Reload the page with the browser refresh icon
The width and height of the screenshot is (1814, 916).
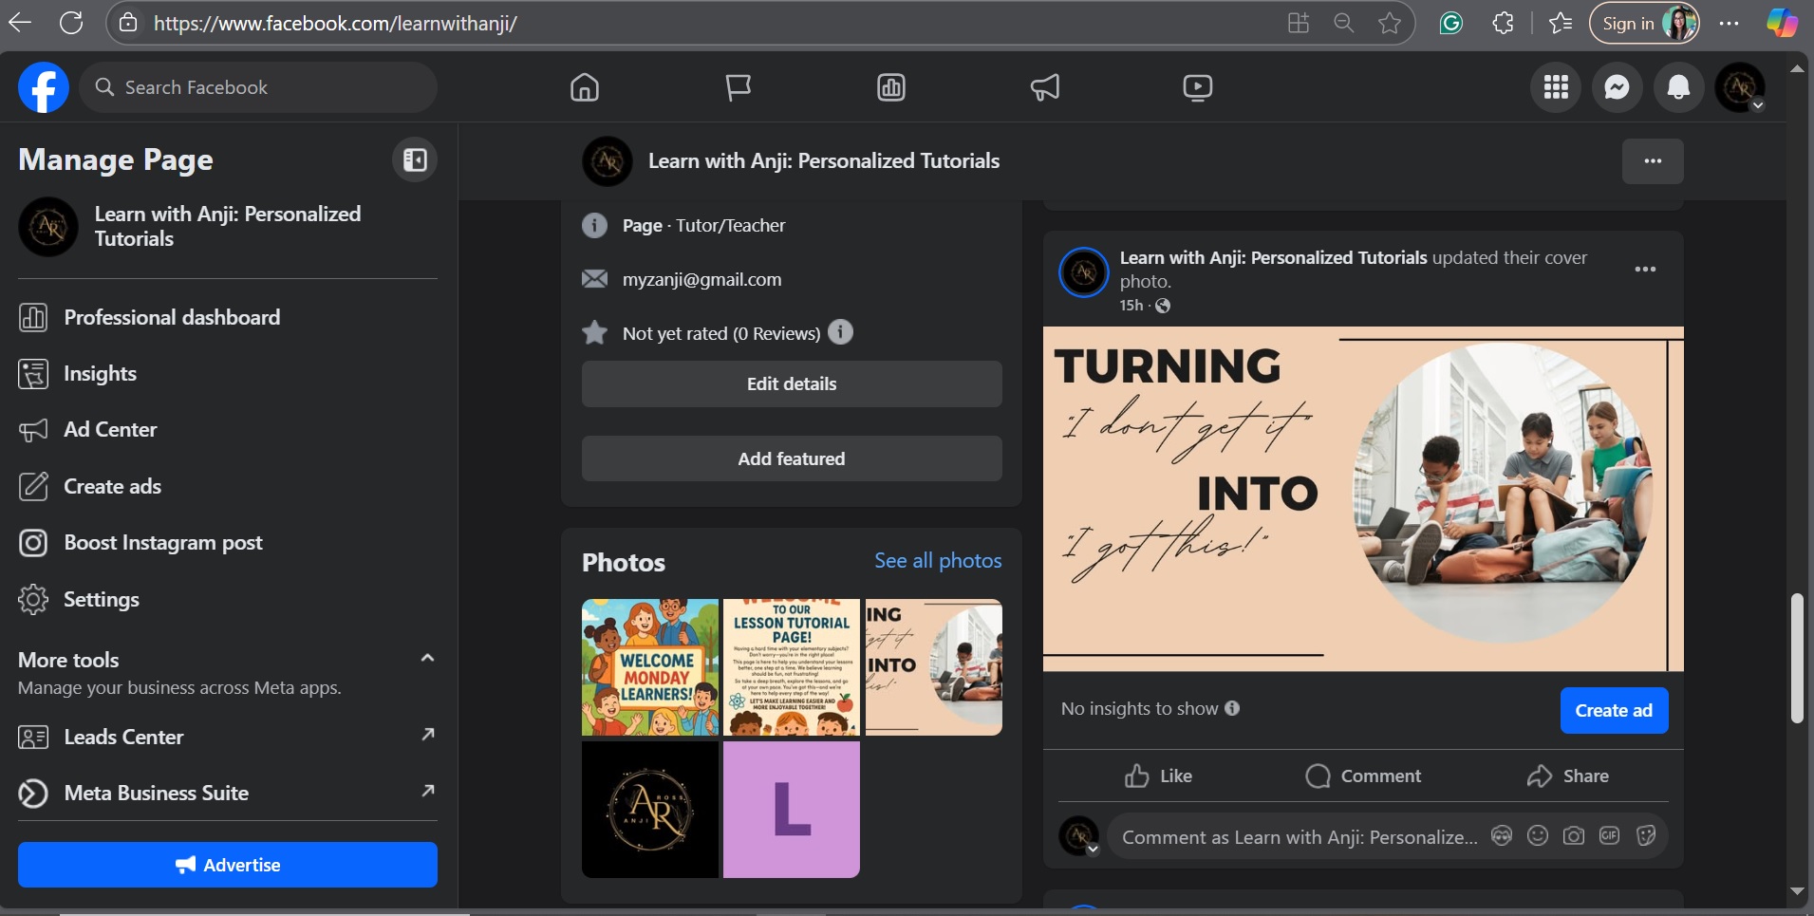click(x=71, y=23)
